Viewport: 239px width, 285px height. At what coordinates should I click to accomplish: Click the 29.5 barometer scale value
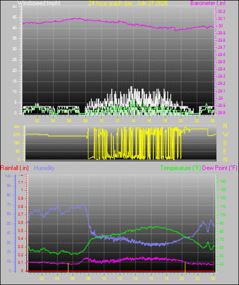point(222,62)
